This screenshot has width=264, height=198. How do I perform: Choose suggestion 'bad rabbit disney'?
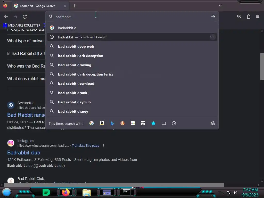pyautogui.click(x=132, y=111)
